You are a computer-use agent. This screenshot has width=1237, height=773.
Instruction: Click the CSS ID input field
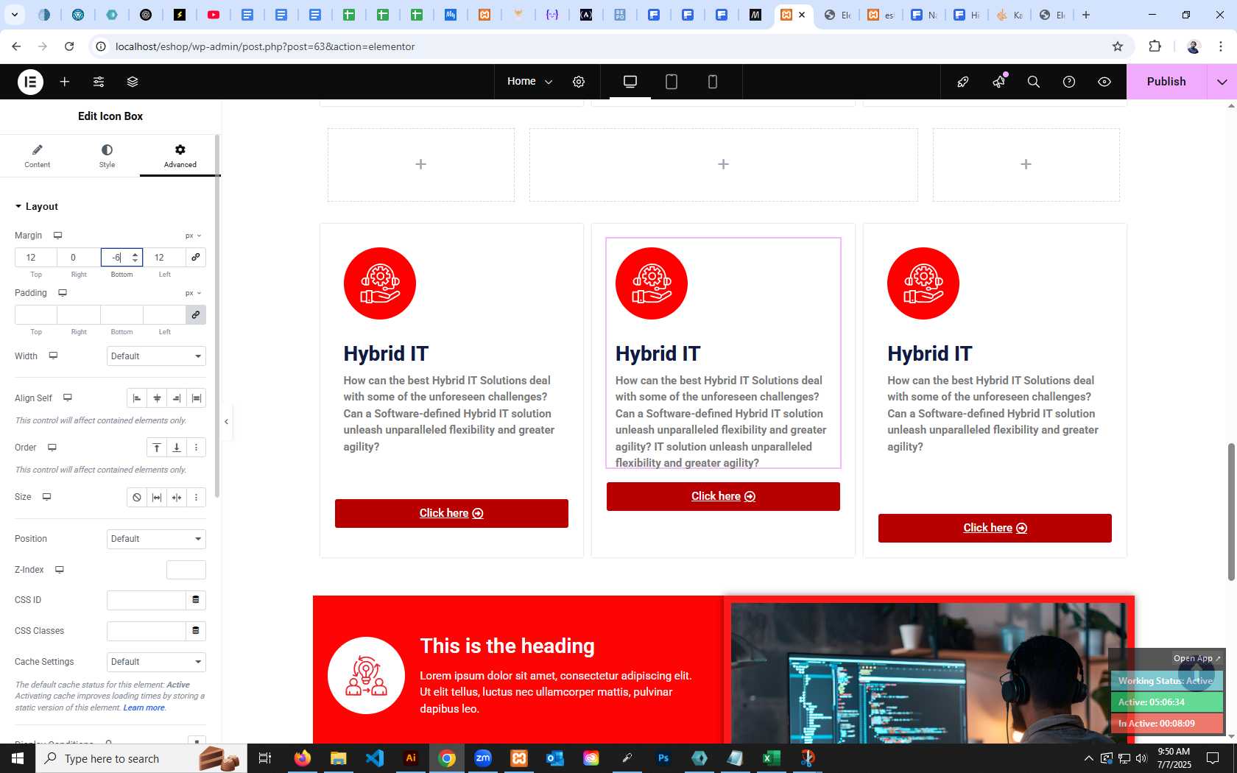pyautogui.click(x=147, y=600)
